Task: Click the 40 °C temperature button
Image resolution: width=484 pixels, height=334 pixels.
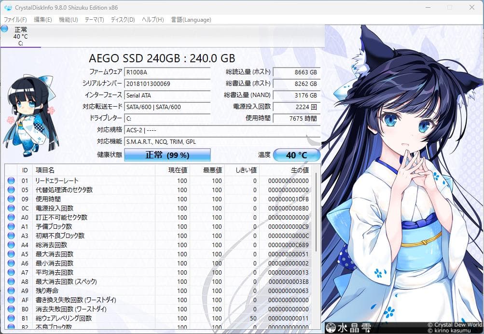Action: coord(296,154)
